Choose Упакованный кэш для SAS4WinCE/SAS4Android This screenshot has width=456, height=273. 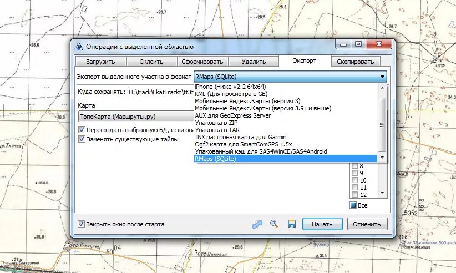[286, 151]
